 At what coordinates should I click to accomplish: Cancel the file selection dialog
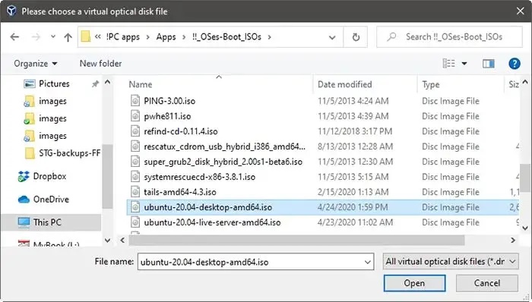pos(487,283)
